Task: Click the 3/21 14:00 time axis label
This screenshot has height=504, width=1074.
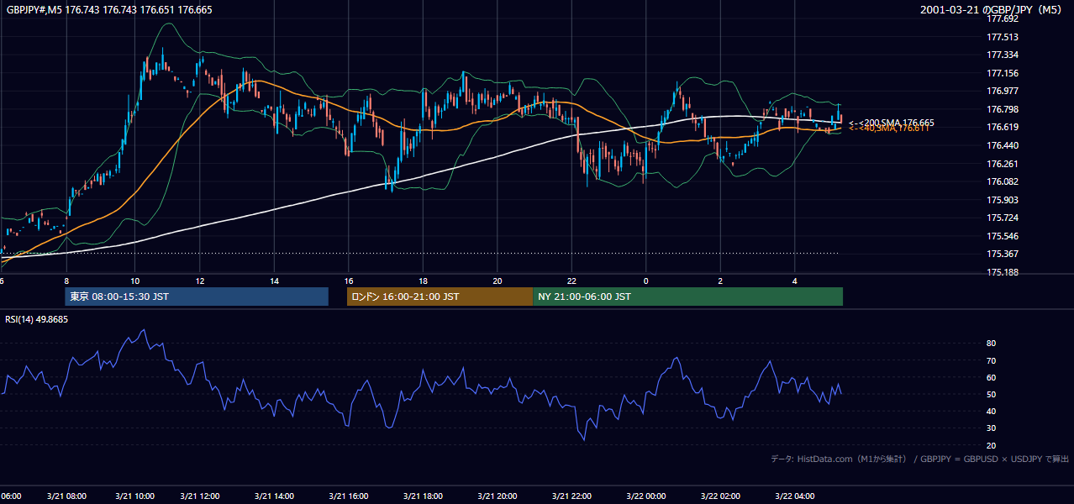Action: (274, 496)
